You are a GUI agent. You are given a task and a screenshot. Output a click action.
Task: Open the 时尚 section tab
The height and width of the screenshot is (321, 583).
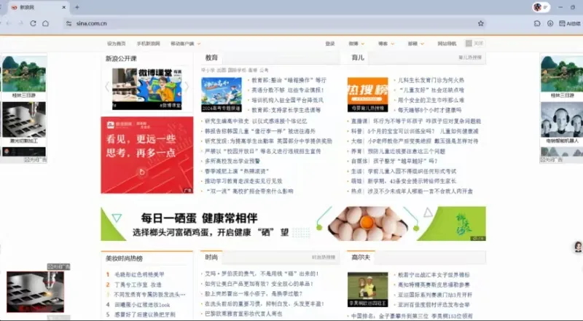click(x=211, y=257)
